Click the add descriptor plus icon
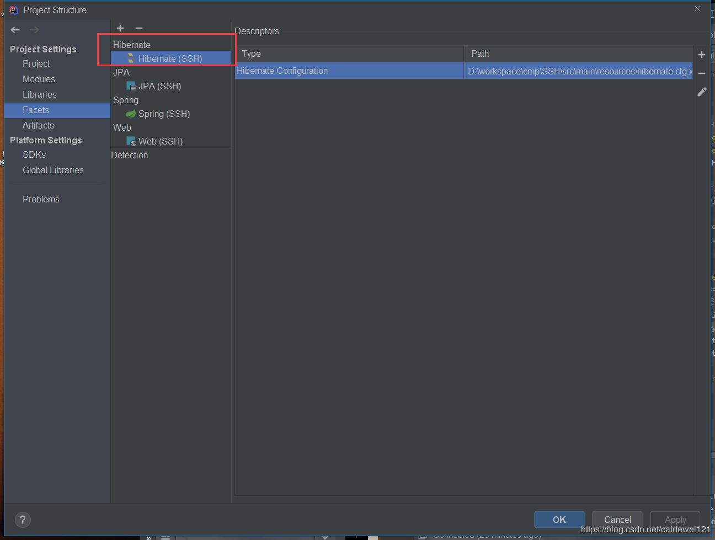The image size is (715, 540). coord(702,54)
